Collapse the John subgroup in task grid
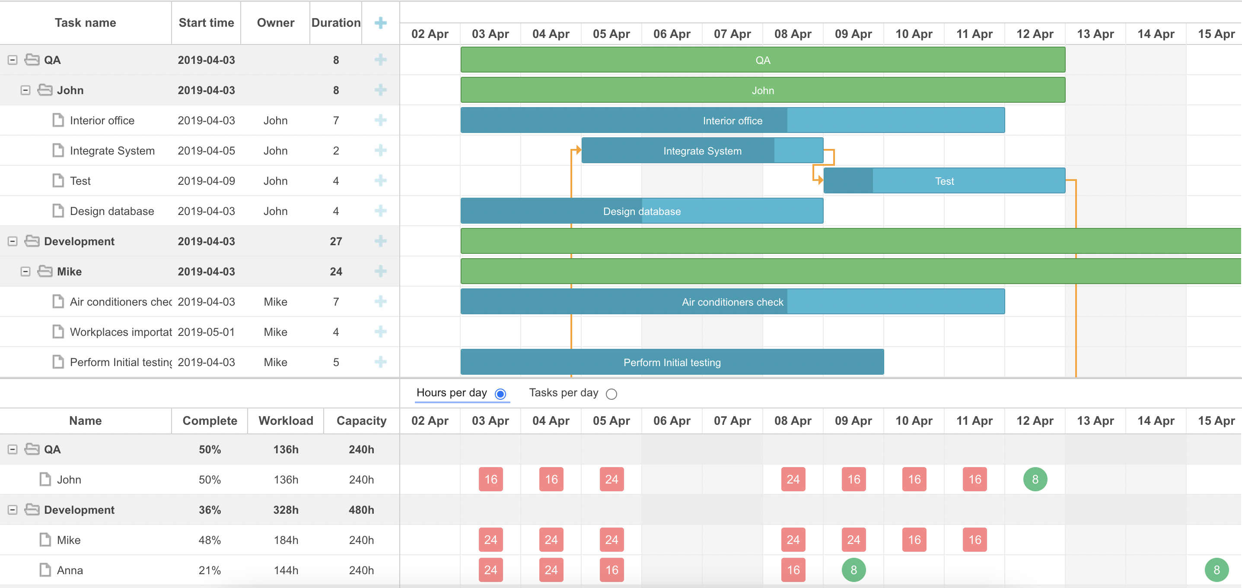 pos(25,90)
